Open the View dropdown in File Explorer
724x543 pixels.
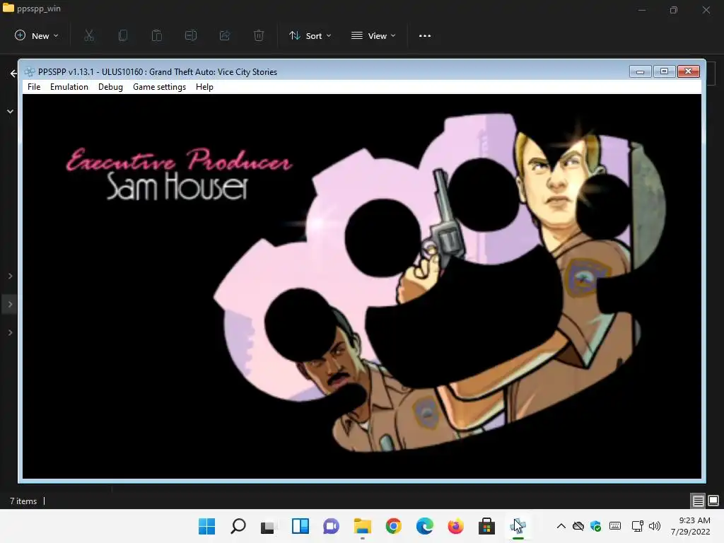373,35
